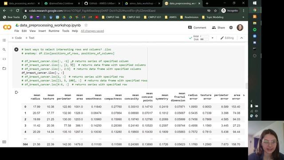Open the Readmission bookmark folder
The image size is (284, 160).
(x=189, y=17)
